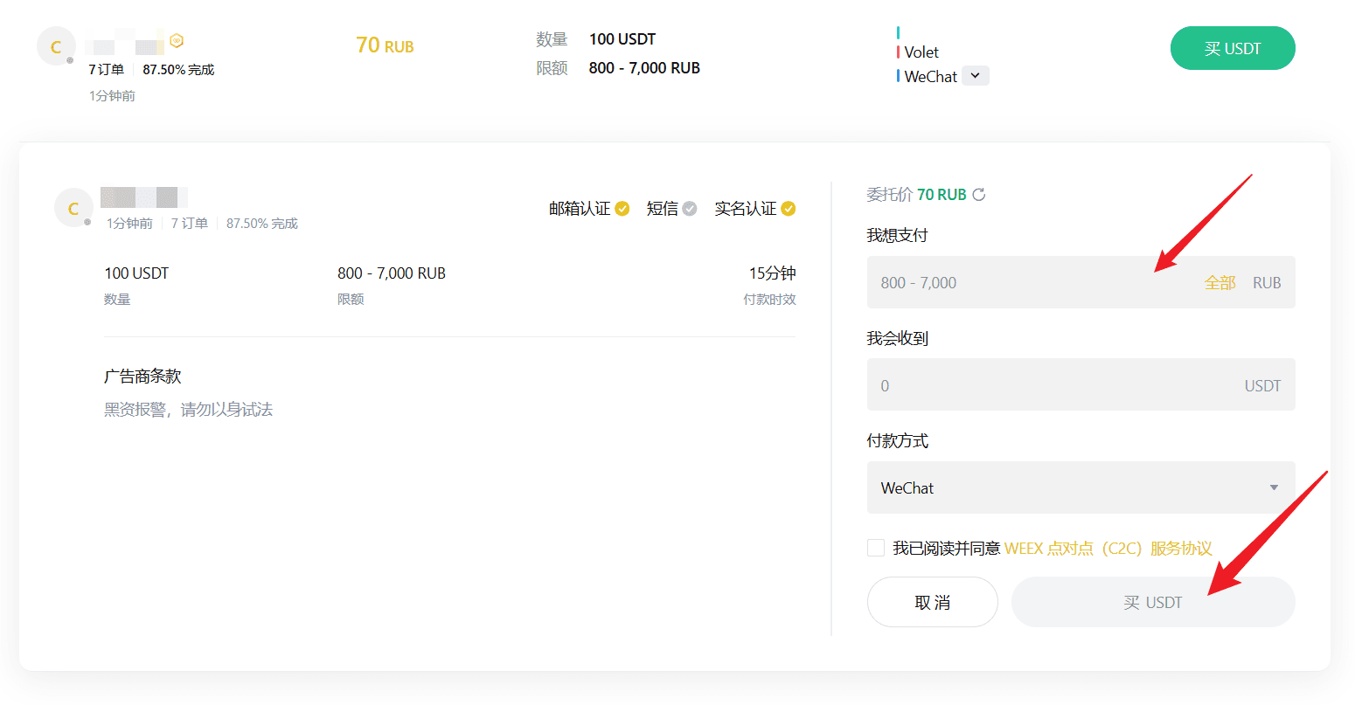The height and width of the screenshot is (705, 1355).
Task: Expand payment methods chevron beside WeChat in listing
Action: [976, 76]
